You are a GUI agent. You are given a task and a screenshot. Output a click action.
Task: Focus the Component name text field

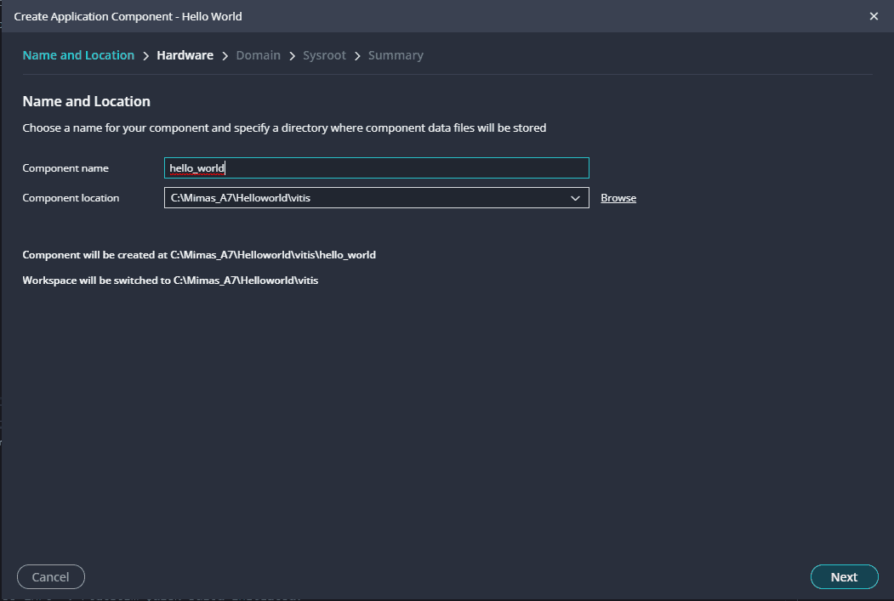[x=376, y=168]
